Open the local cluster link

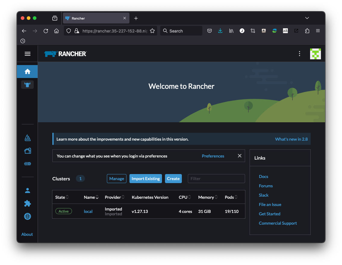(88, 211)
